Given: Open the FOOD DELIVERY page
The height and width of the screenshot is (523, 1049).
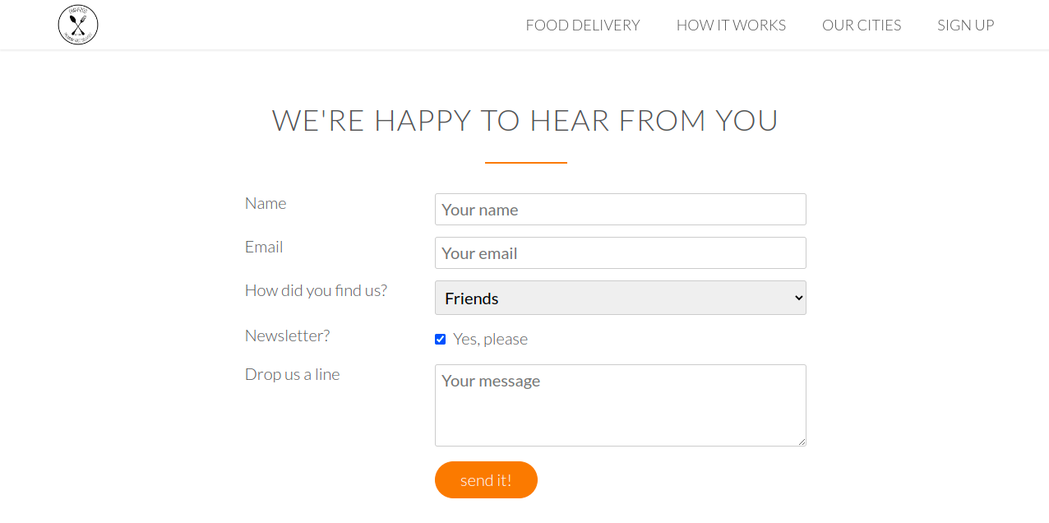Looking at the screenshot, I should point(582,25).
